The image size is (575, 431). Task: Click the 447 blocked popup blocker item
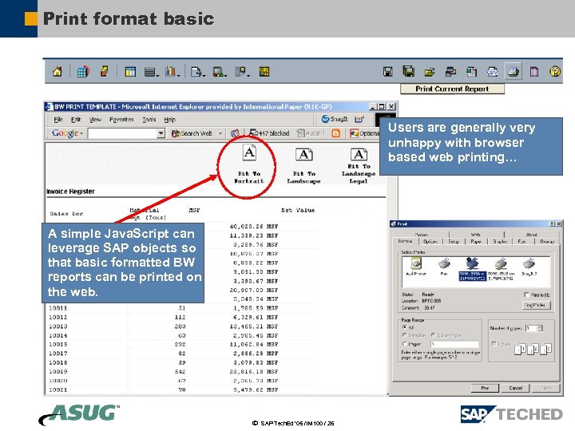click(x=270, y=133)
